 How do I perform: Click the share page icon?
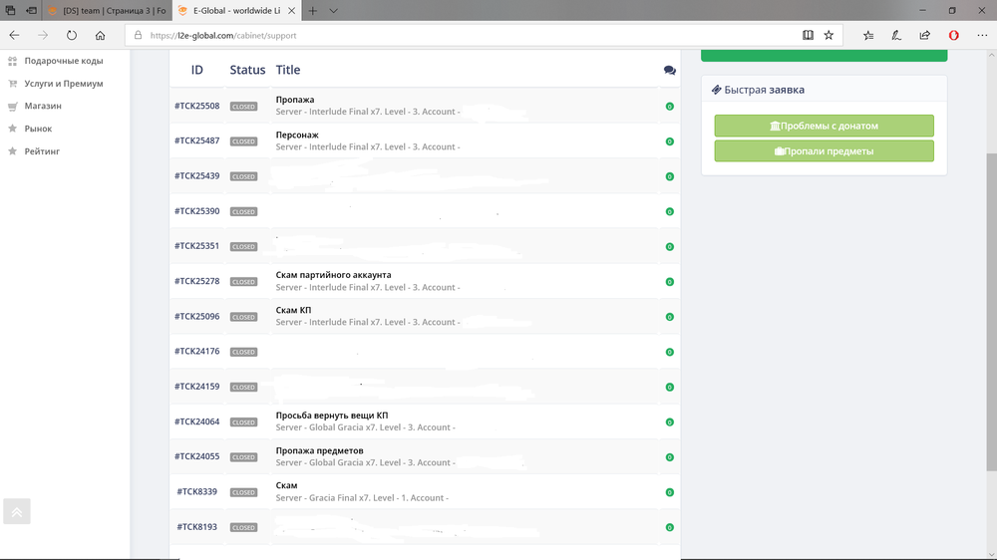pyautogui.click(x=924, y=35)
